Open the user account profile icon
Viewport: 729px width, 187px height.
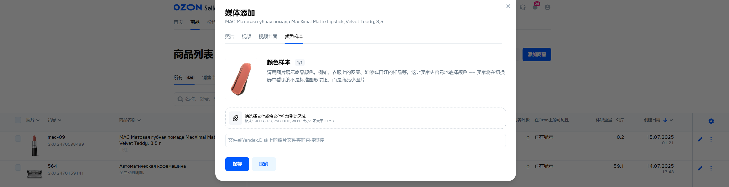(x=547, y=7)
